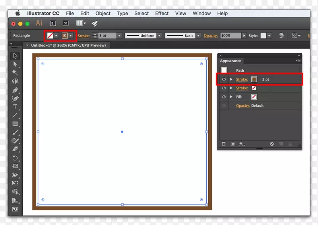Open the Apple menu
This screenshot has width=318, height=225.
pos(17,13)
